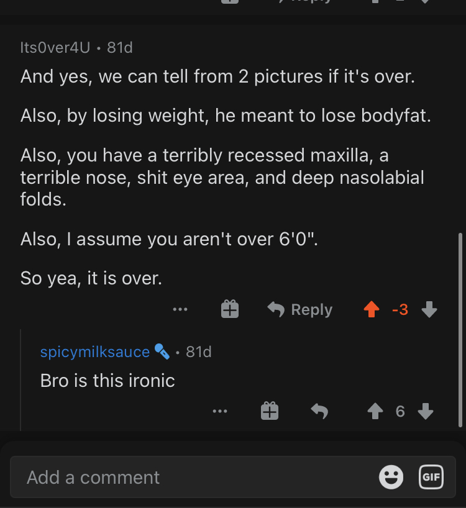Screen dimensions: 466x508
Task: Open more options on spicymilksauce's reply
Action: (x=219, y=411)
